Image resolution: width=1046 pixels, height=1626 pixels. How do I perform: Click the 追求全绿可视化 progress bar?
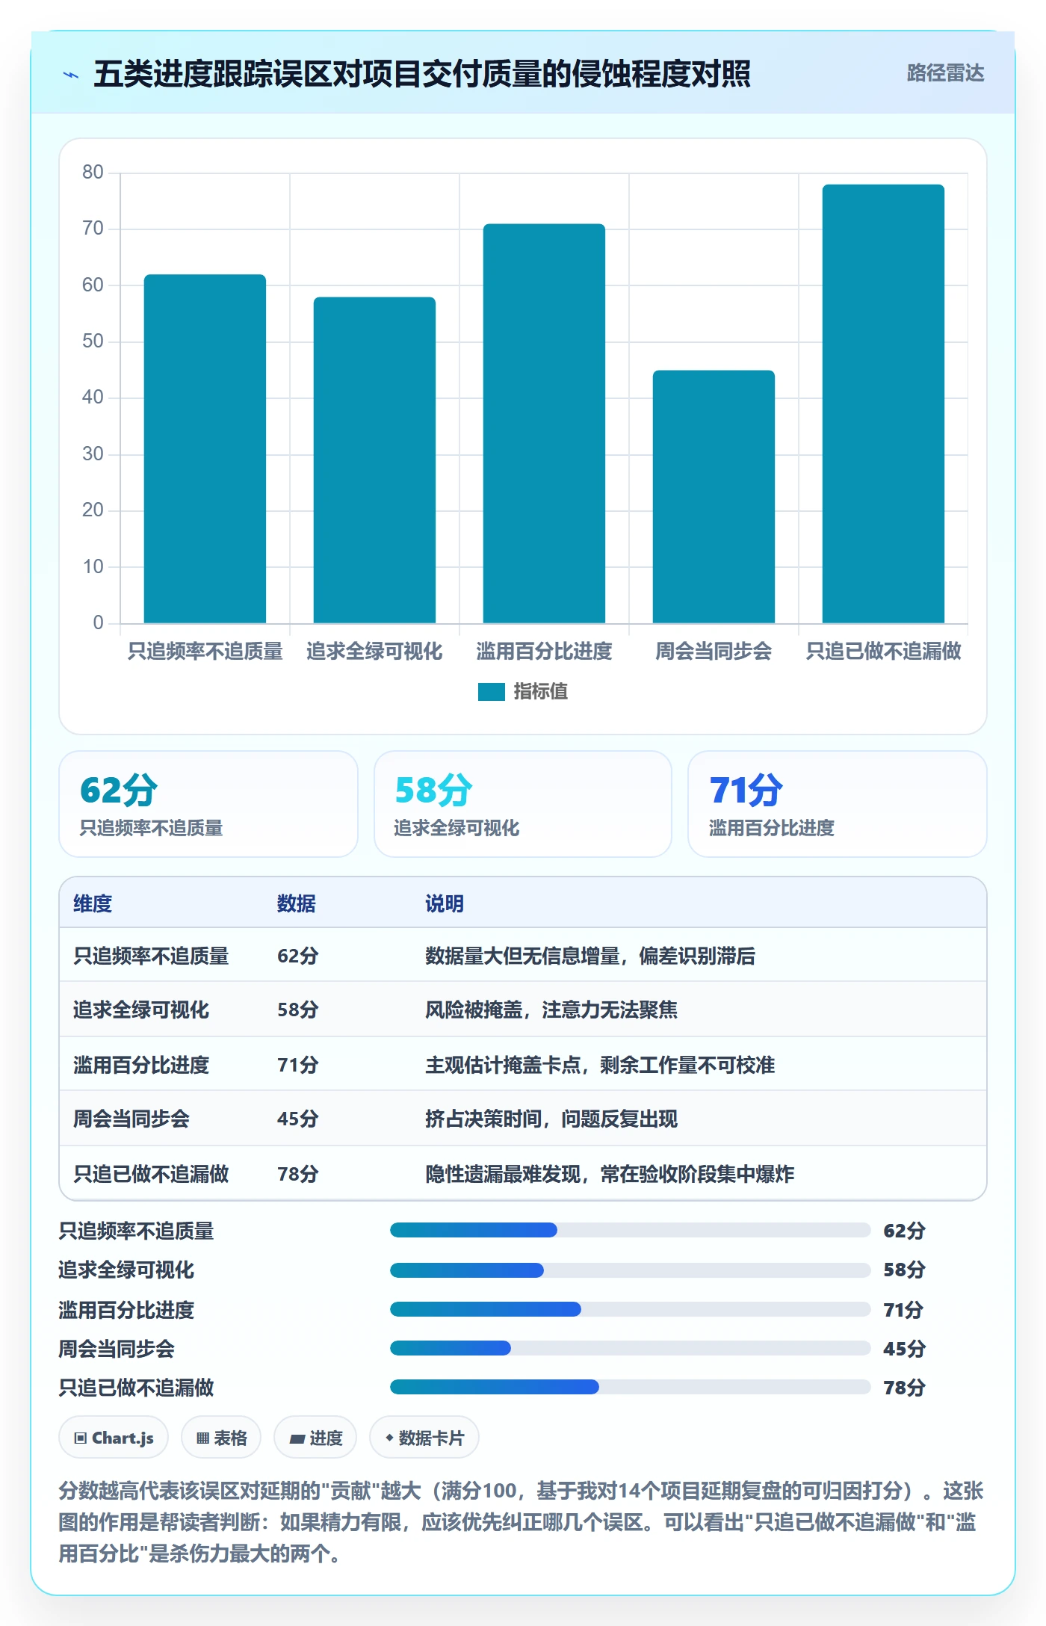click(x=630, y=1270)
